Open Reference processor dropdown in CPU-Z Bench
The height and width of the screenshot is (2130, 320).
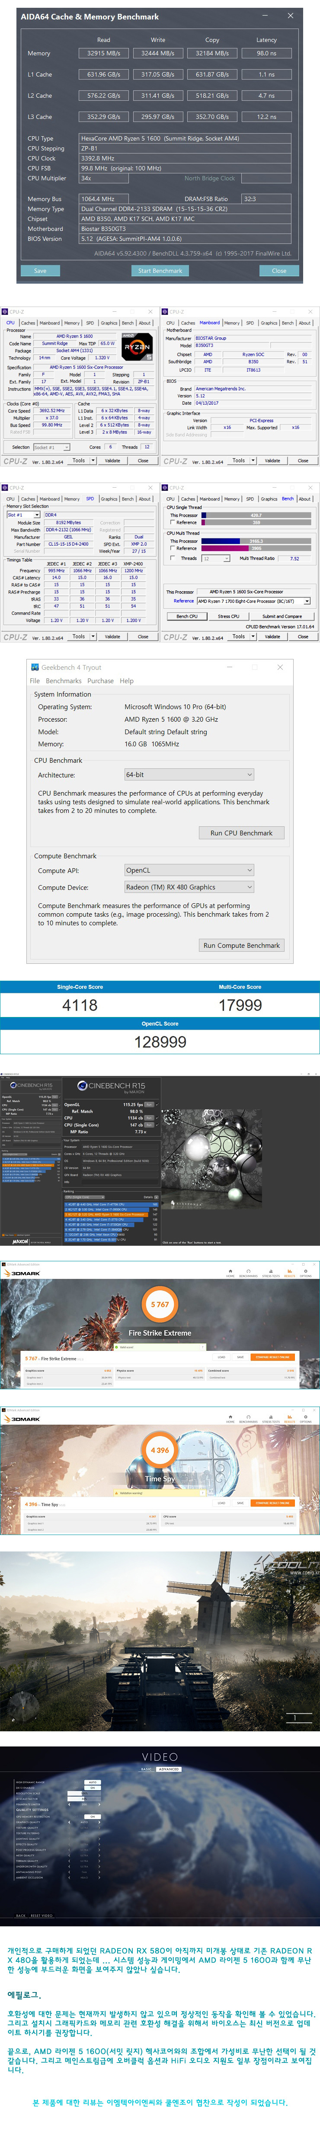[x=253, y=601]
